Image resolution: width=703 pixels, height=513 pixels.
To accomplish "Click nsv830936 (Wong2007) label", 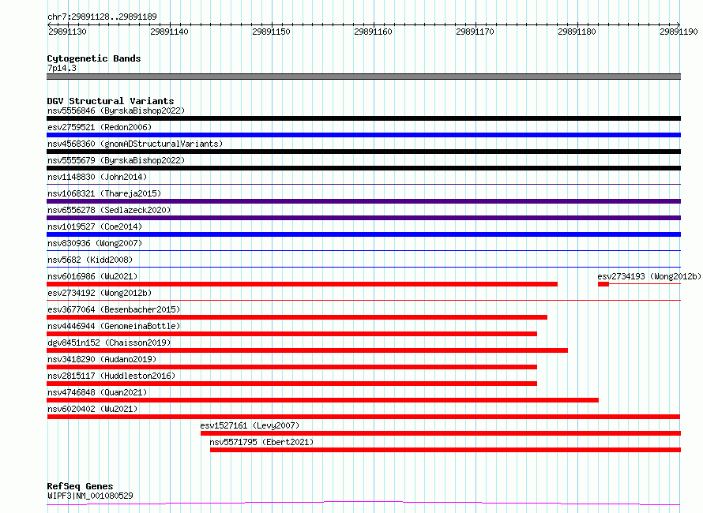I will coord(95,243).
